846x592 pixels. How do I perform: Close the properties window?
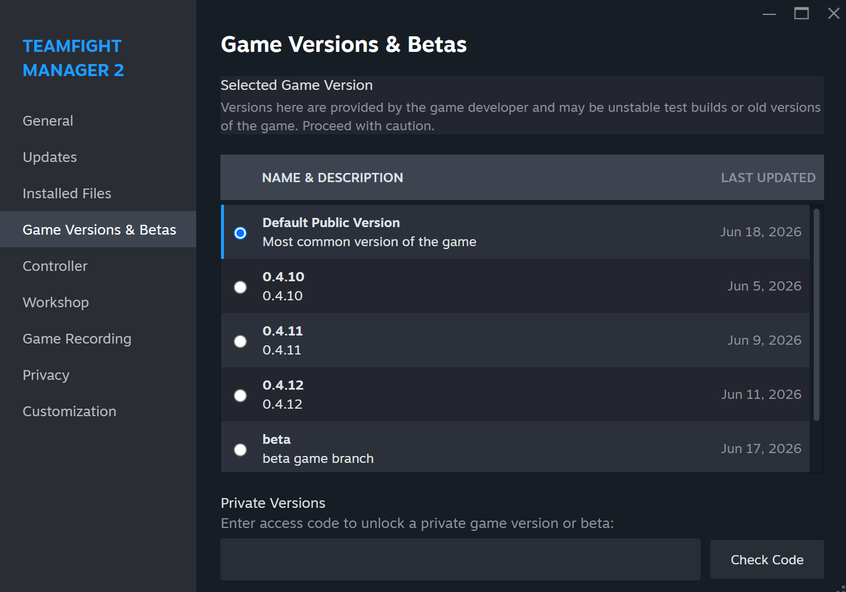pos(833,13)
